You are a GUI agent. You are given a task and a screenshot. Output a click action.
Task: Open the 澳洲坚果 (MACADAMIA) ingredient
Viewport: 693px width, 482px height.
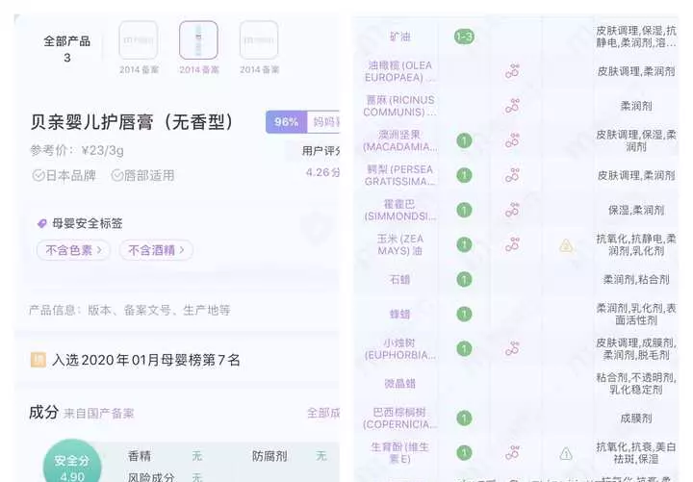(x=400, y=140)
